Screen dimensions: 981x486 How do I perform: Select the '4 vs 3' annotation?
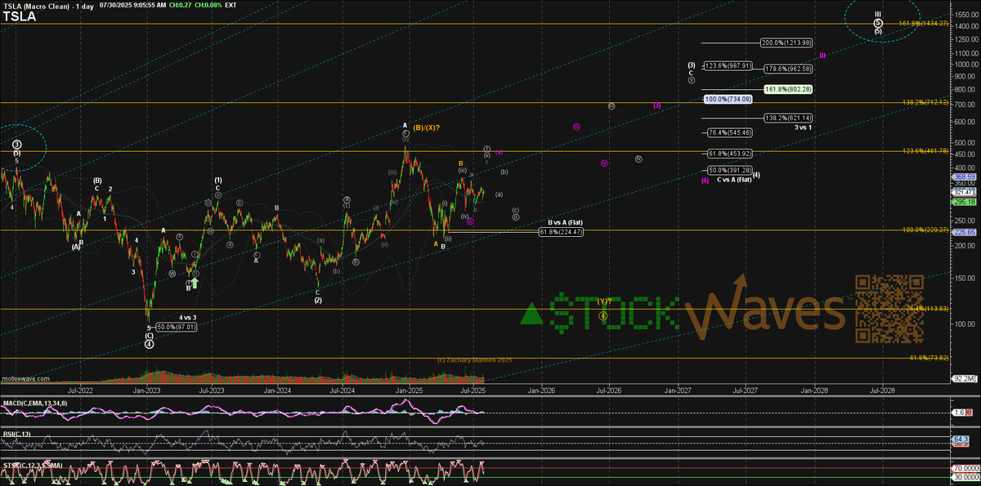(x=188, y=317)
